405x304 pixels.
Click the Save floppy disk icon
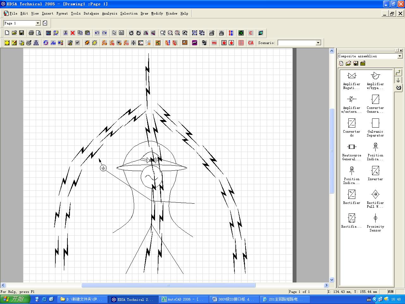click(22, 33)
